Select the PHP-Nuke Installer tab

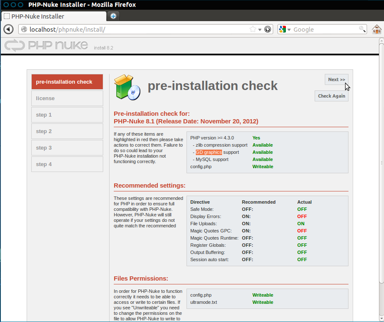54,16
